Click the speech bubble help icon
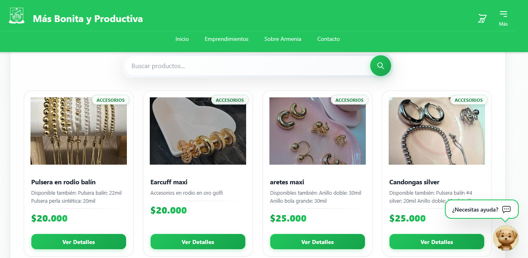528x258 pixels. tap(506, 209)
